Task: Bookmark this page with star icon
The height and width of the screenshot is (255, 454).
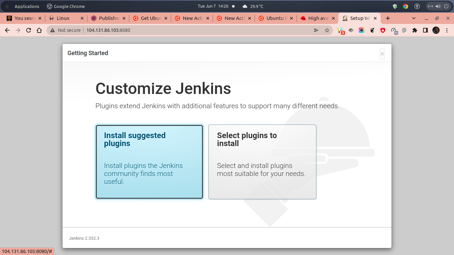Action: click(x=327, y=30)
